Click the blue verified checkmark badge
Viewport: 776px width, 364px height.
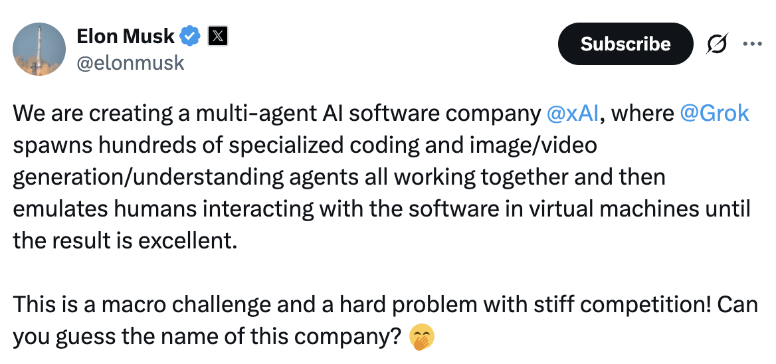pos(191,36)
